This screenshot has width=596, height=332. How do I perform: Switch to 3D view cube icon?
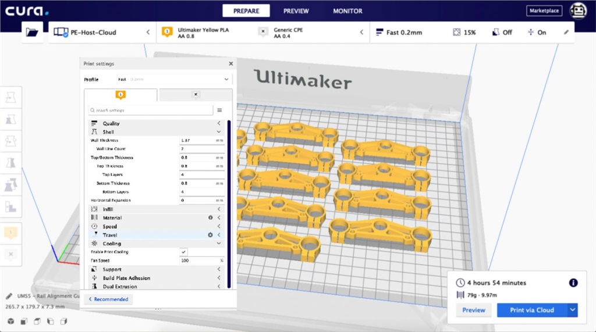[10, 321]
